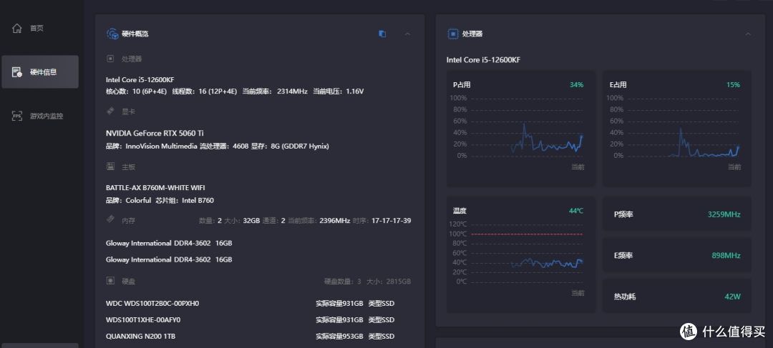Click memory 当前频率: 2396MHz value
This screenshot has width=773, height=348.
(x=319, y=221)
